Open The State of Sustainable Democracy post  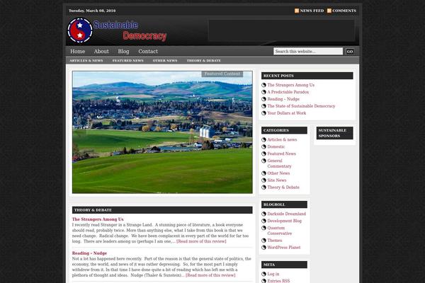(301, 106)
